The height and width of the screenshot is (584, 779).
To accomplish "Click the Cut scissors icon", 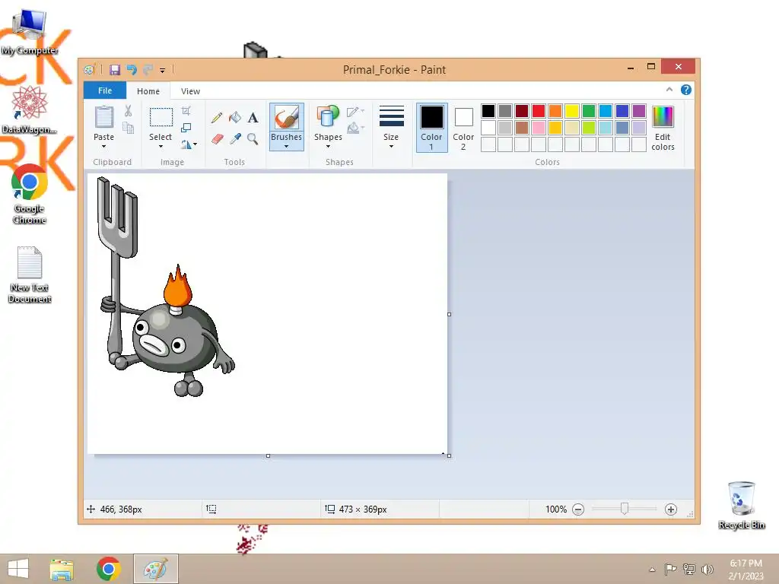I will (128, 111).
